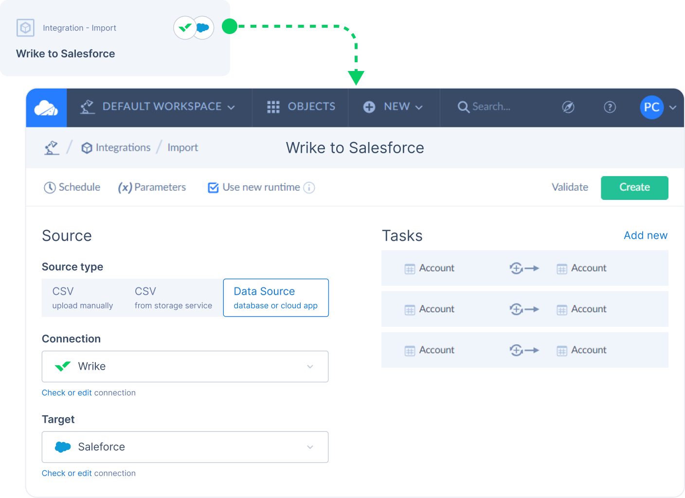The width and height of the screenshot is (685, 498).
Task: Toggle the Use new runtime checkbox
Action: click(x=213, y=188)
